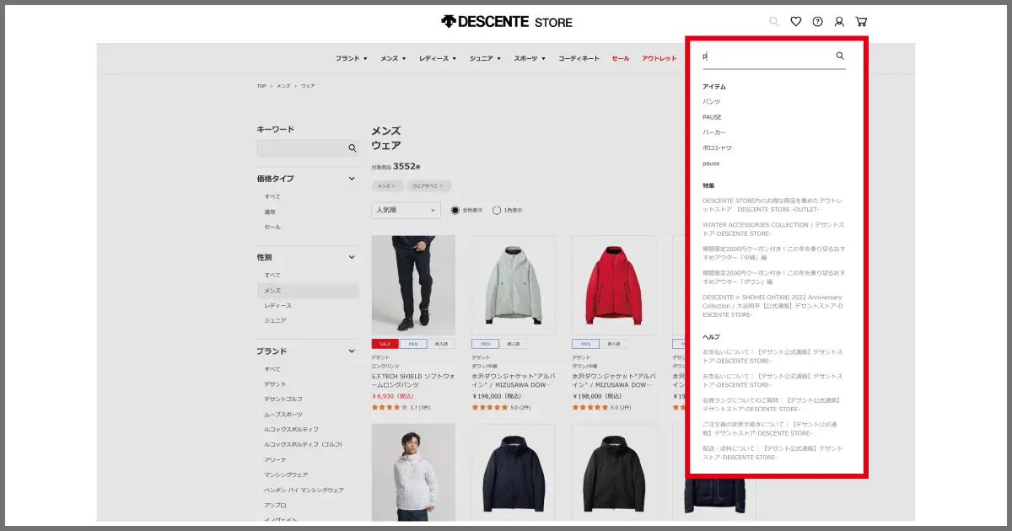Open the DESCENTE STORE -OUTLET- feature link
1012x531 pixels.
tap(772, 205)
